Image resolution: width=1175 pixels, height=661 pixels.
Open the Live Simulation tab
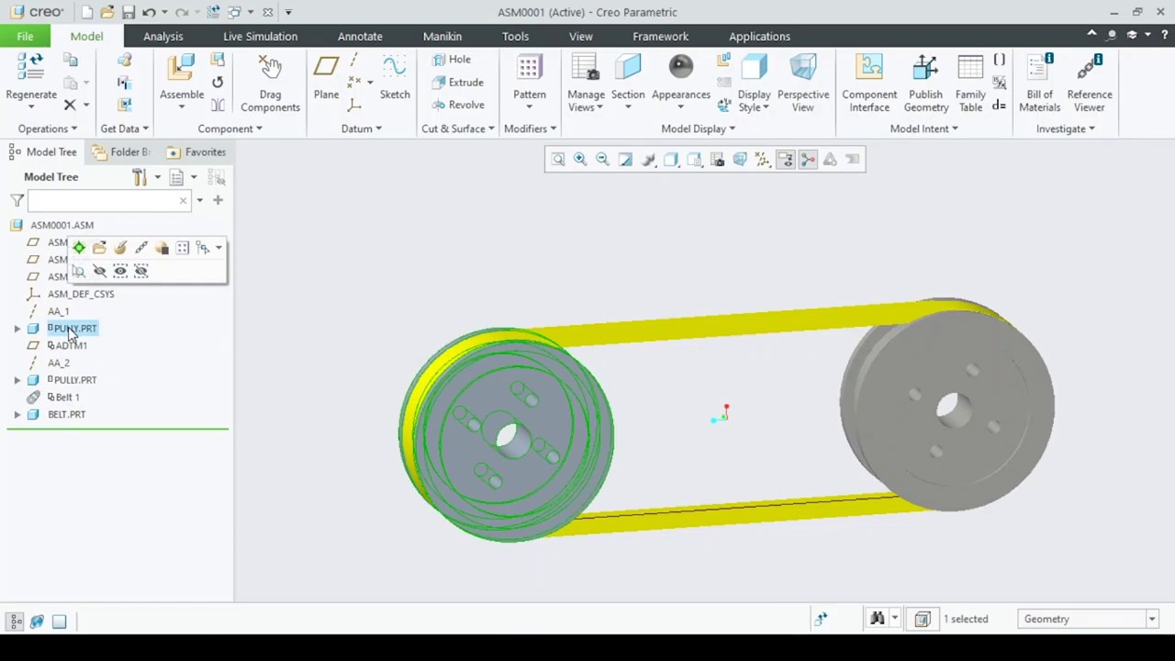pos(260,37)
